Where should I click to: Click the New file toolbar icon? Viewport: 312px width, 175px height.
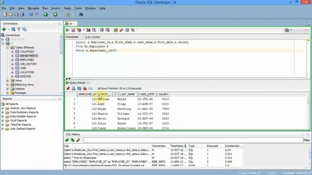click(5, 15)
